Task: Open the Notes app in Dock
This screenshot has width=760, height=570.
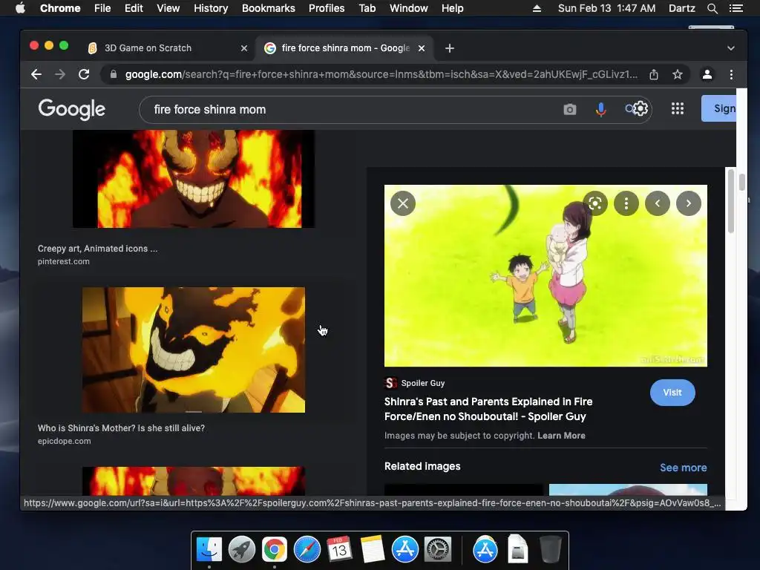Action: [373, 549]
